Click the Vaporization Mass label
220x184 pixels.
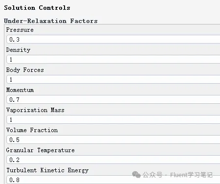[35, 110]
